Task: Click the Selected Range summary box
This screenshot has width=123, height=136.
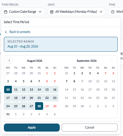Action: click(61, 44)
